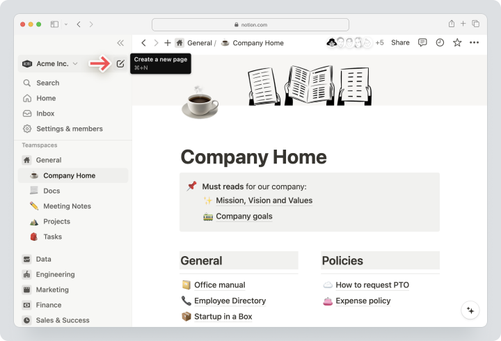This screenshot has height=341, width=501.
Task: Open the Employee Directory page link
Action: point(230,301)
